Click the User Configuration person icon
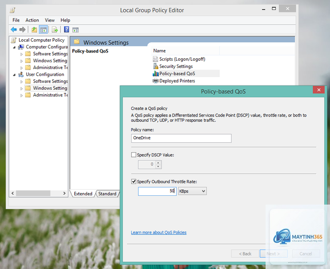The width and height of the screenshot is (330, 269). [21, 74]
